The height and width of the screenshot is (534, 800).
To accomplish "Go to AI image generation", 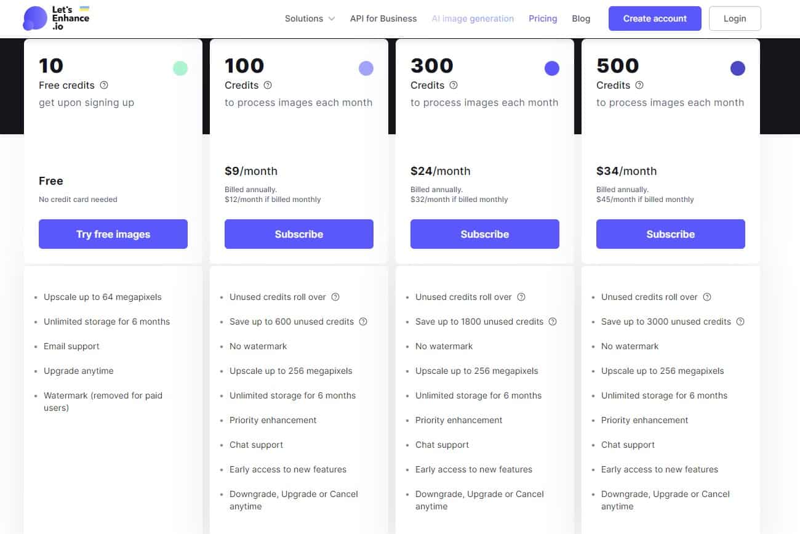I will [x=473, y=18].
